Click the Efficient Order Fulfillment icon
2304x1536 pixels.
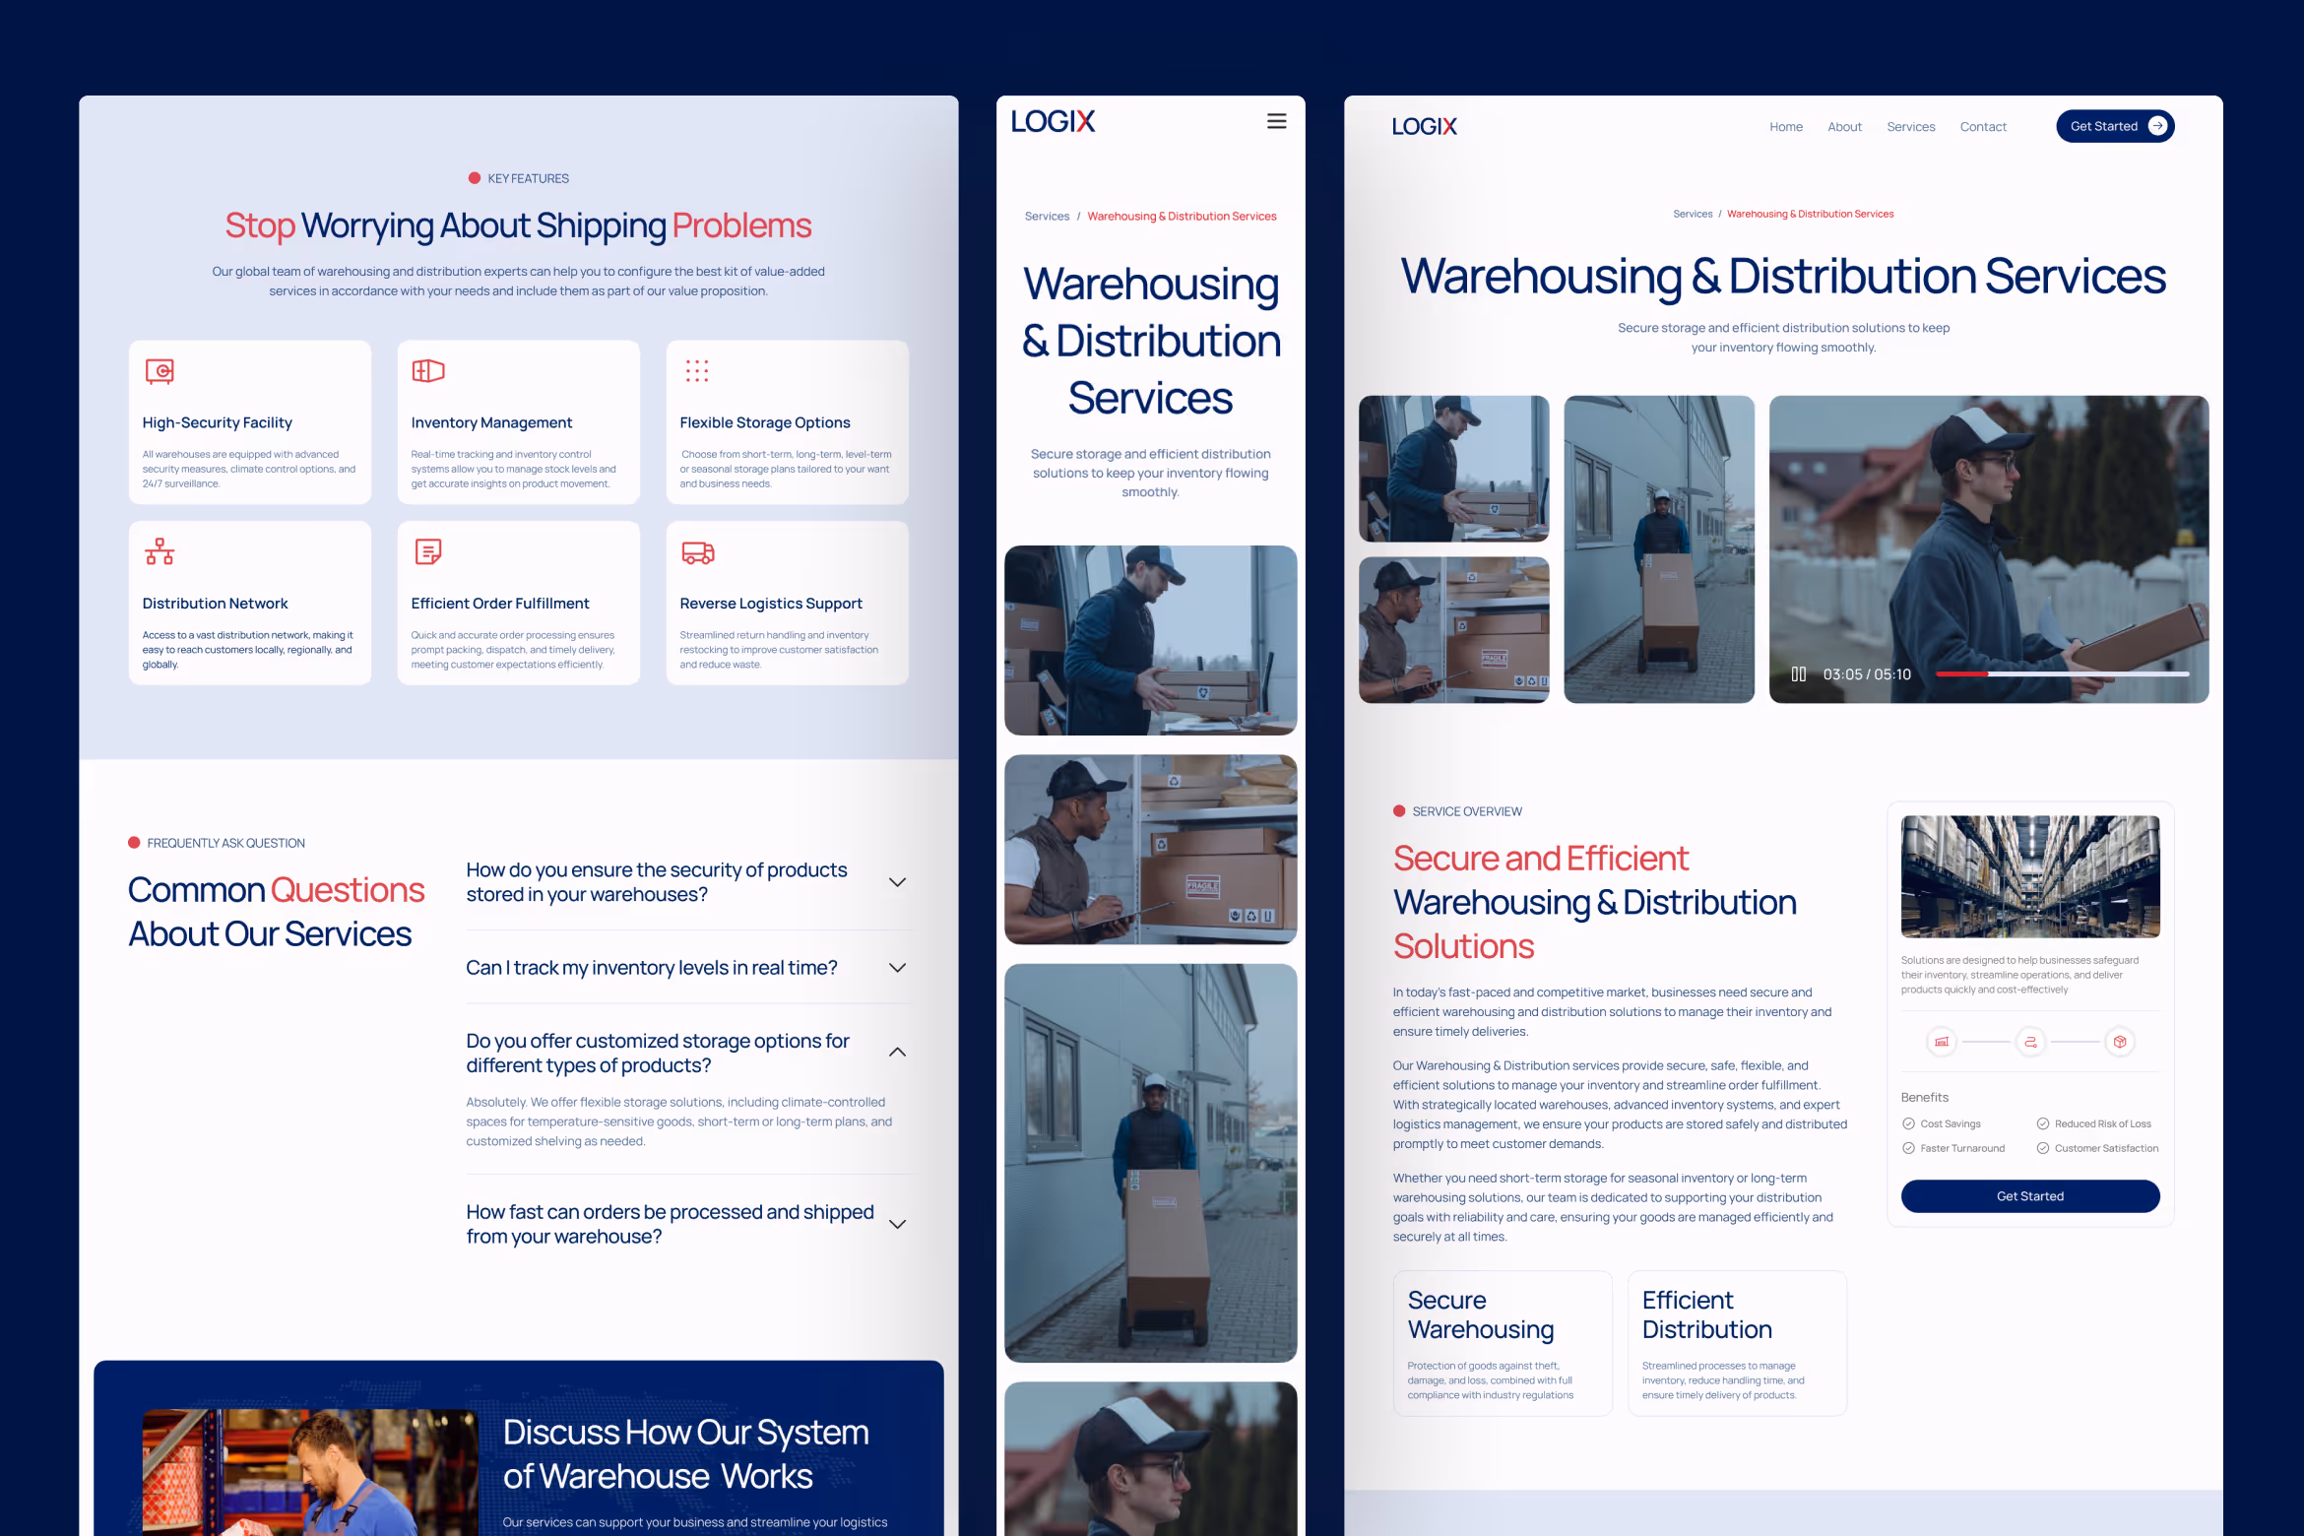[x=428, y=551]
